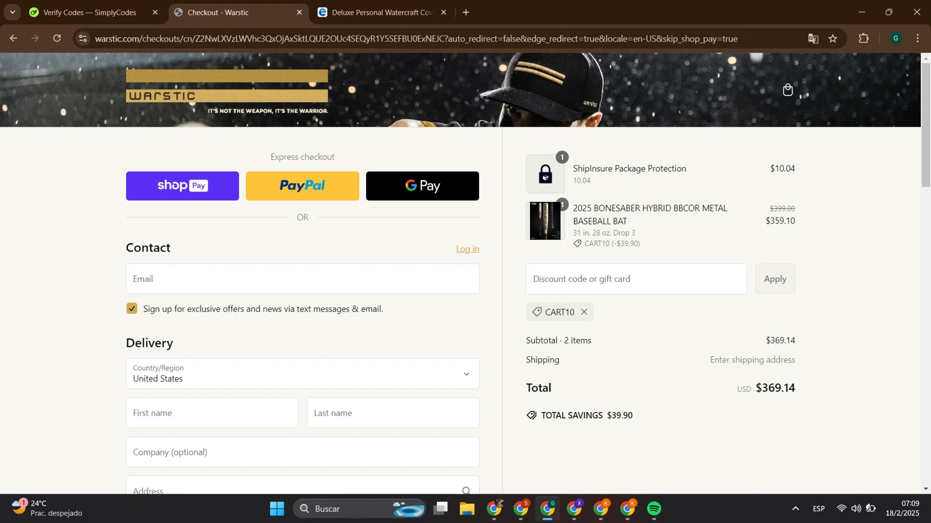Open Wi-Fi network settings icon
931x523 pixels.
pyautogui.click(x=841, y=509)
